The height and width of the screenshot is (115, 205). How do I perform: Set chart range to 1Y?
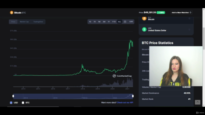(x=109, y=22)
